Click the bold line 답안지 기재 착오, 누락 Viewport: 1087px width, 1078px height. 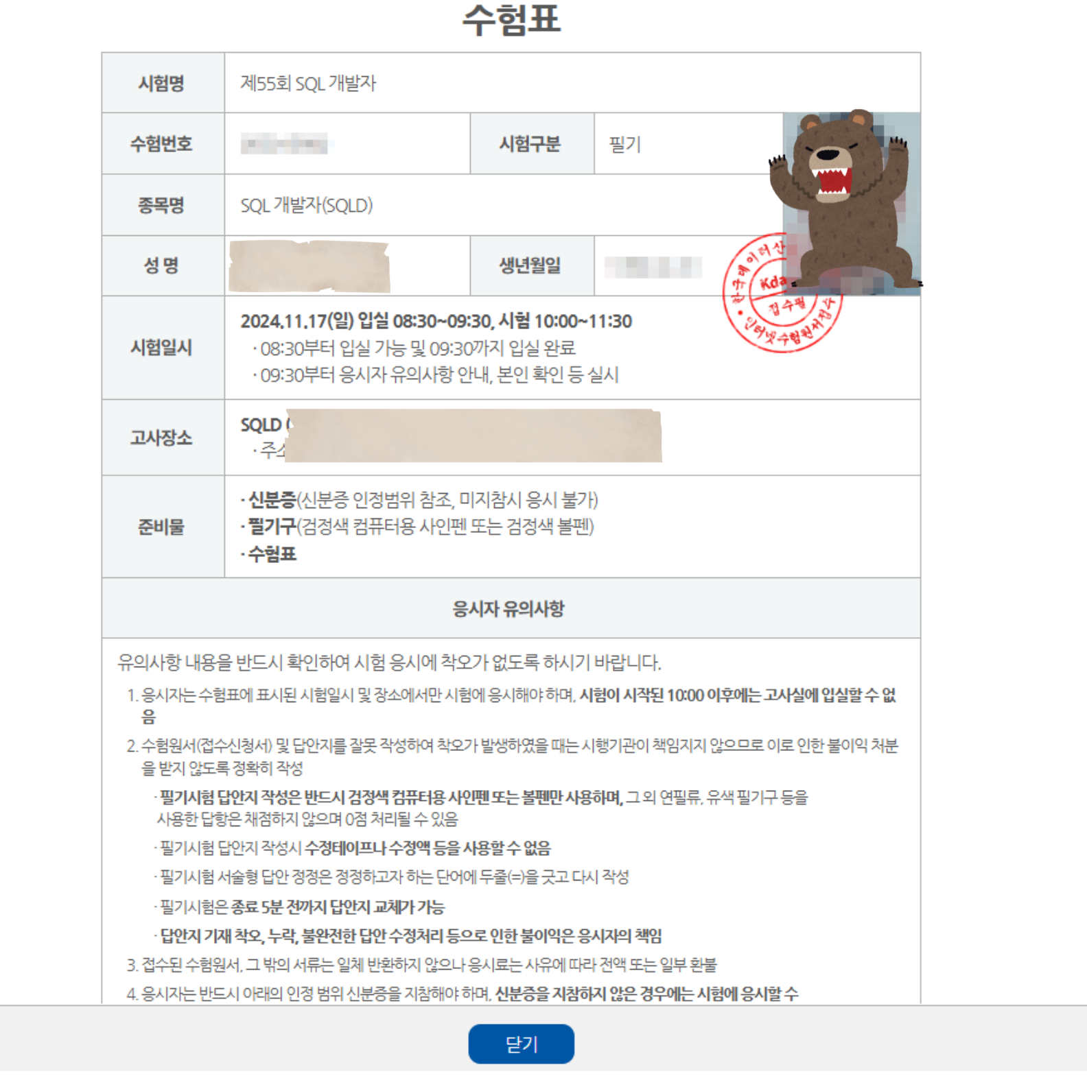[x=408, y=936]
